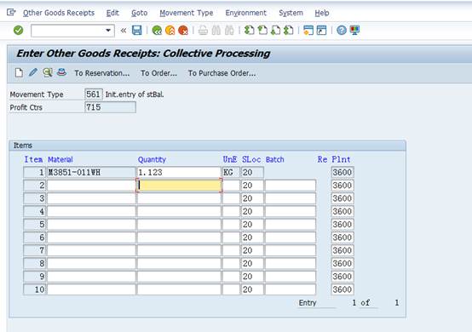Click the green Enter checkmark icon
Viewport: 472px width, 332px height.
tap(19, 30)
